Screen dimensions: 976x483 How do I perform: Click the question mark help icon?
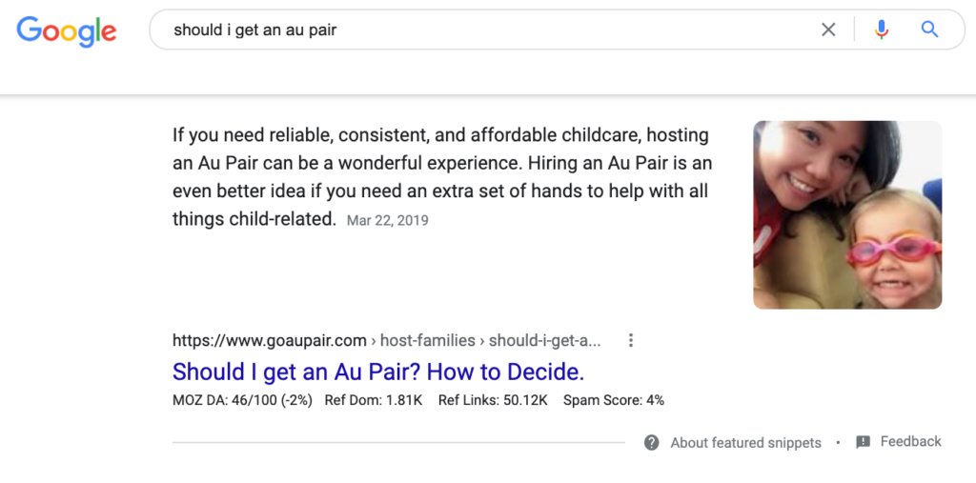(652, 442)
